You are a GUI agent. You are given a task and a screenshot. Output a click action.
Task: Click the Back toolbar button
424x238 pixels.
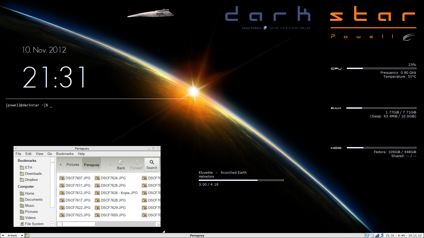pyautogui.click(x=121, y=164)
